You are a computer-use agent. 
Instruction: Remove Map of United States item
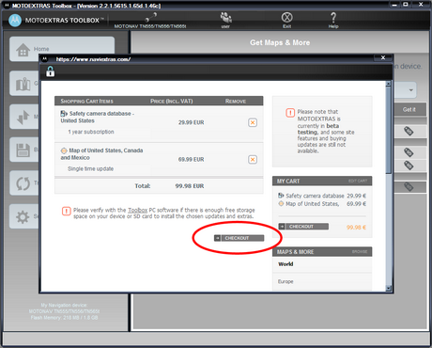point(253,159)
